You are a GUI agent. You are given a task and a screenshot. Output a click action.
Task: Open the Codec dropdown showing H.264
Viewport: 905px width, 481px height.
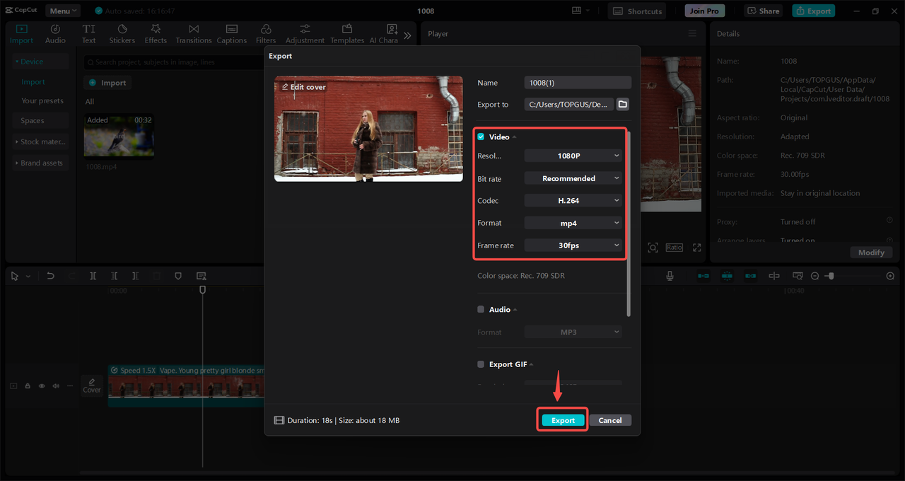point(573,201)
